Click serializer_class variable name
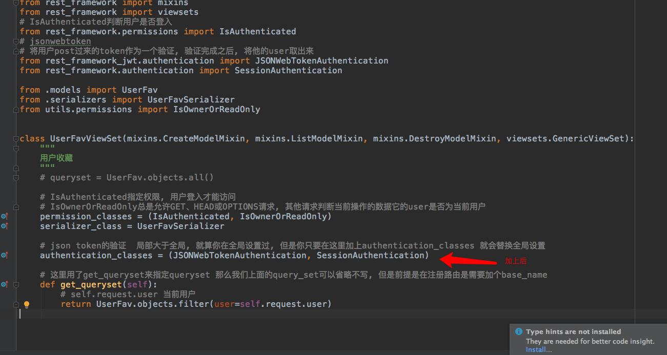667x355 pixels. (x=80, y=226)
